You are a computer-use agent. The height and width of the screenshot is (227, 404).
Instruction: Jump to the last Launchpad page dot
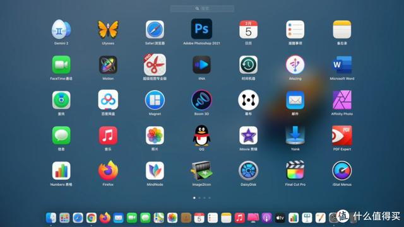210,198
